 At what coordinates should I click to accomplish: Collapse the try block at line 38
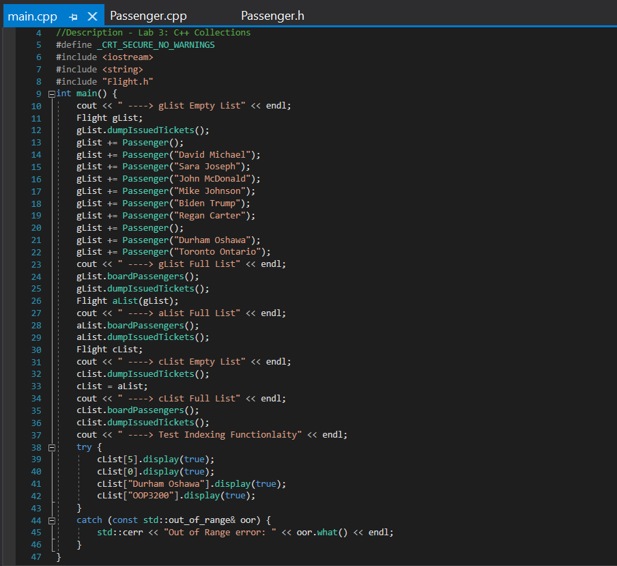pyautogui.click(x=51, y=447)
